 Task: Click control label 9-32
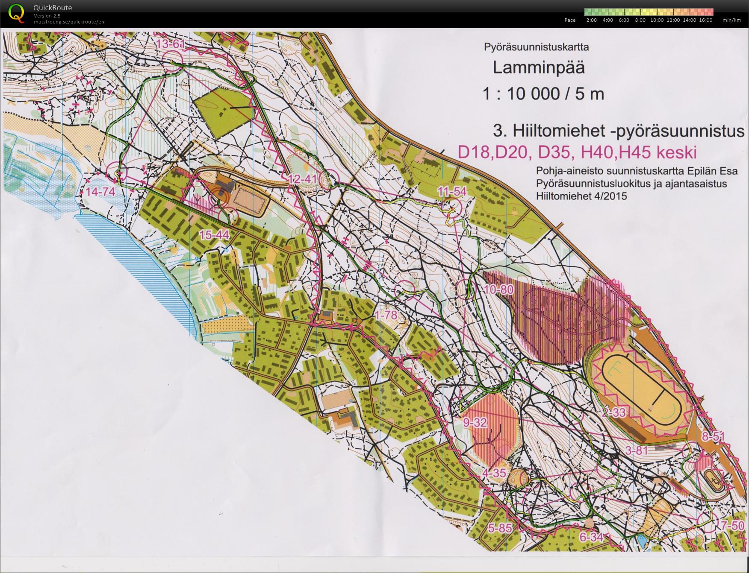click(475, 423)
